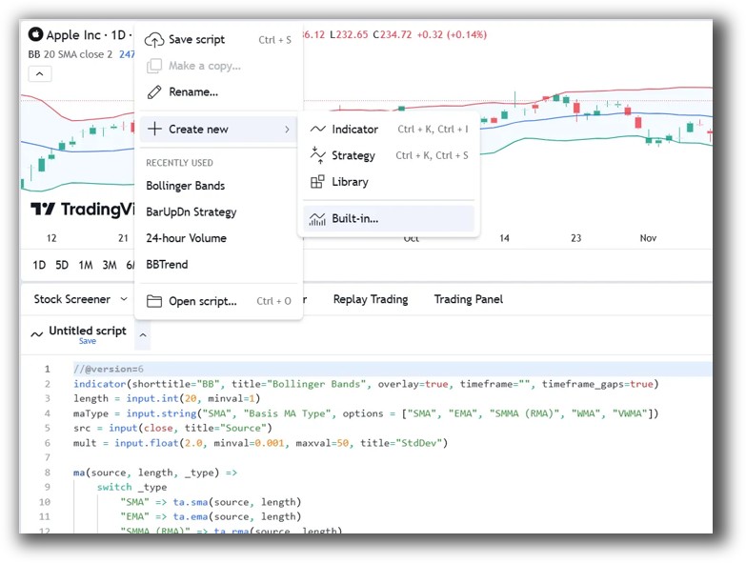Click the Rename pencil icon
This screenshot has width=746, height=563.
click(x=154, y=92)
